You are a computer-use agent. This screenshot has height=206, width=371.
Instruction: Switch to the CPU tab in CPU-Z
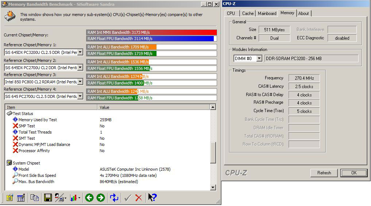coord(231,13)
